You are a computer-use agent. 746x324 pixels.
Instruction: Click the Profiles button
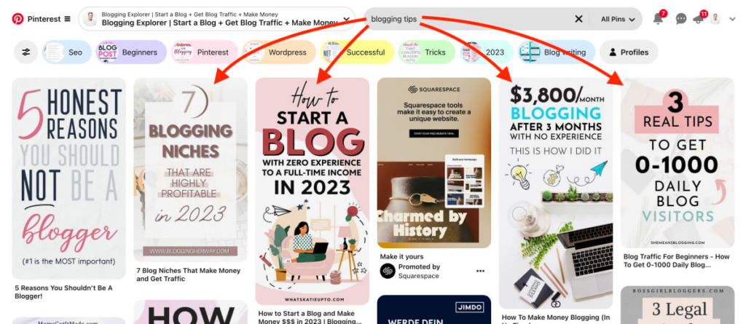(x=629, y=52)
